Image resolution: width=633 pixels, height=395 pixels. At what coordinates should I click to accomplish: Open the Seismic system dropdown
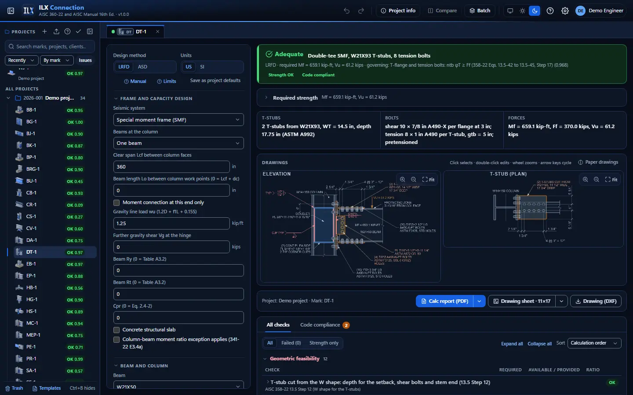(178, 119)
